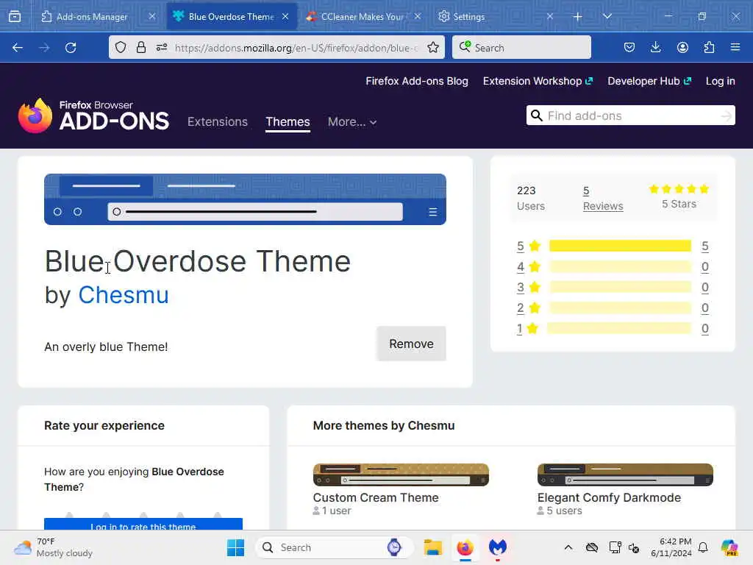This screenshot has height=565, width=753.
Task: Close the Blue Overdose Theme tab
Action: pyautogui.click(x=285, y=16)
